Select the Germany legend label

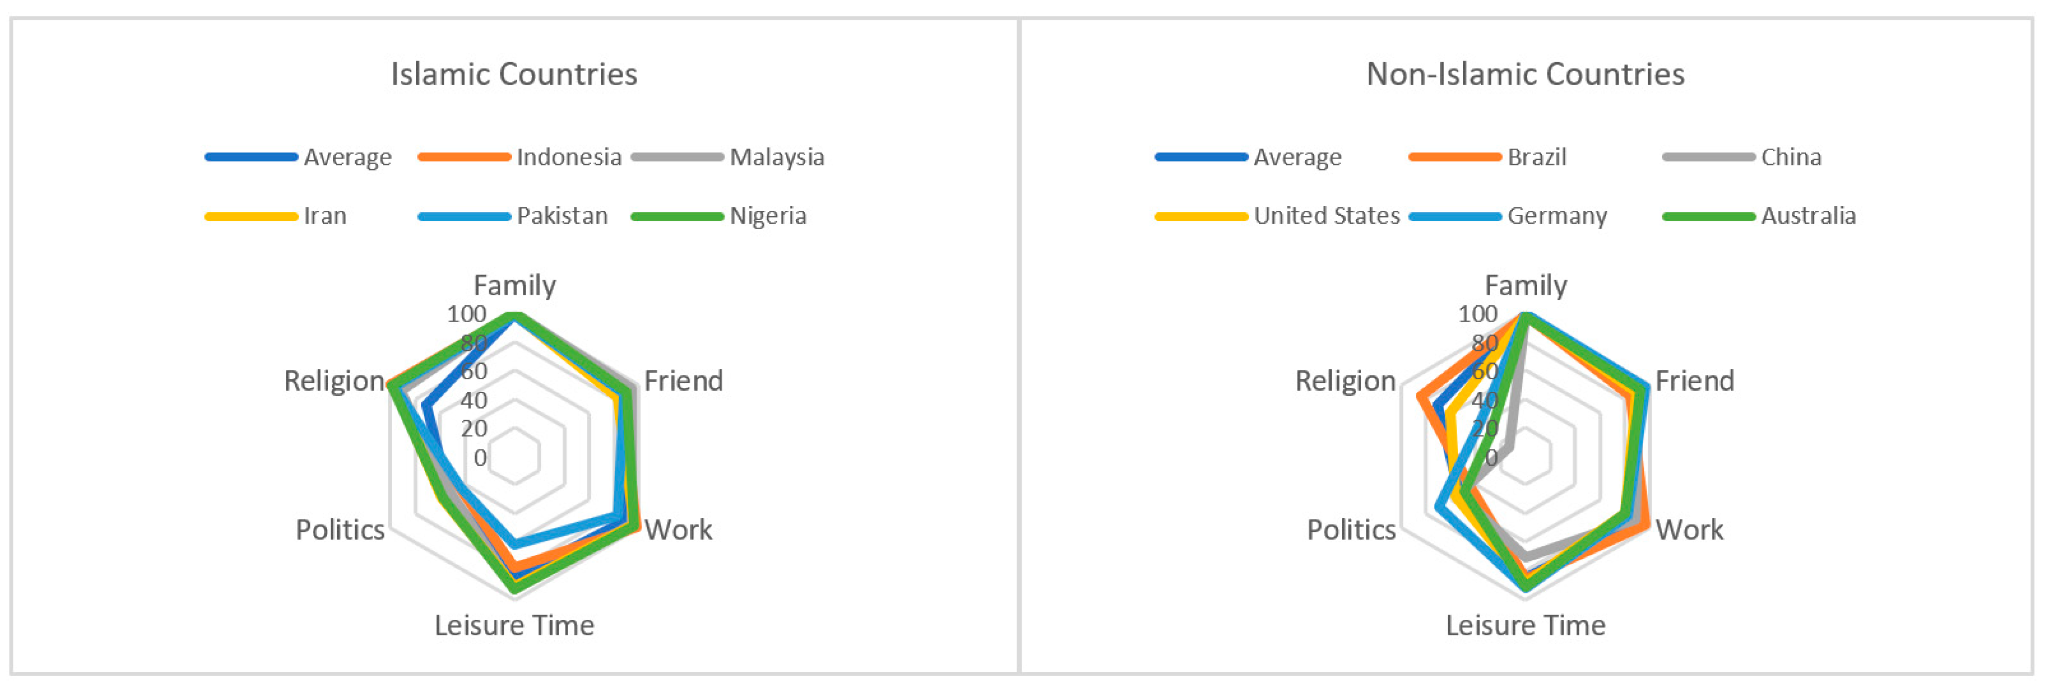click(x=1557, y=216)
